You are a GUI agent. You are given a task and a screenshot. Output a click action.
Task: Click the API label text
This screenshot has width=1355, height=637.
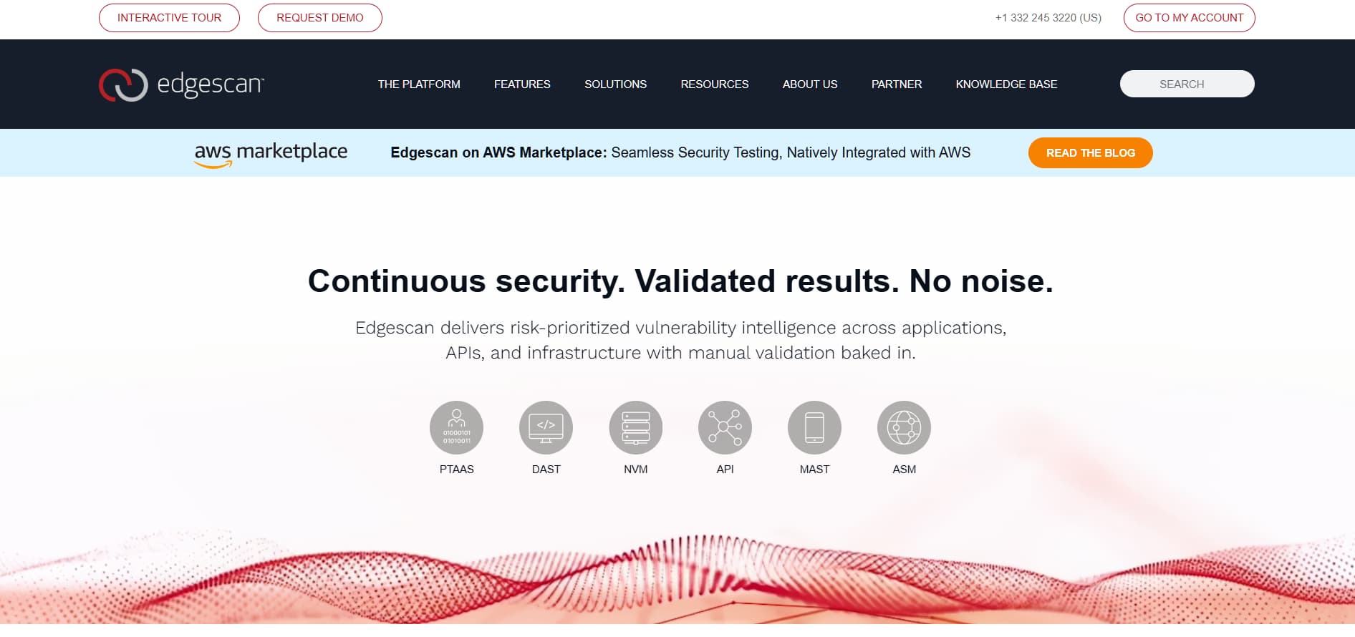[x=725, y=470]
